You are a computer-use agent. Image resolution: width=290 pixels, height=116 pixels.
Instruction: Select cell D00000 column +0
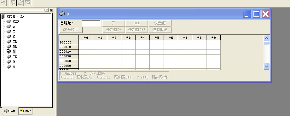point(86,42)
